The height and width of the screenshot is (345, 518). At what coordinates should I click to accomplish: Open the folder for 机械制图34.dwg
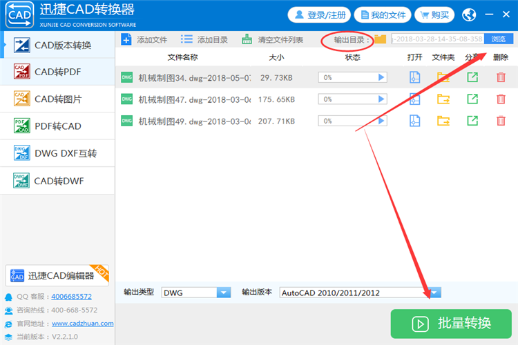pyautogui.click(x=443, y=77)
